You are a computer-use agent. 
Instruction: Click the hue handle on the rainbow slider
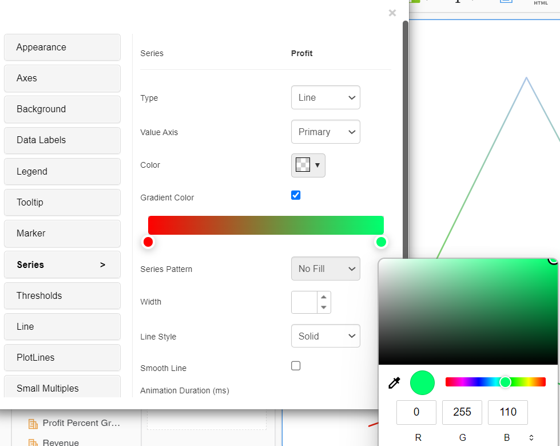point(505,382)
